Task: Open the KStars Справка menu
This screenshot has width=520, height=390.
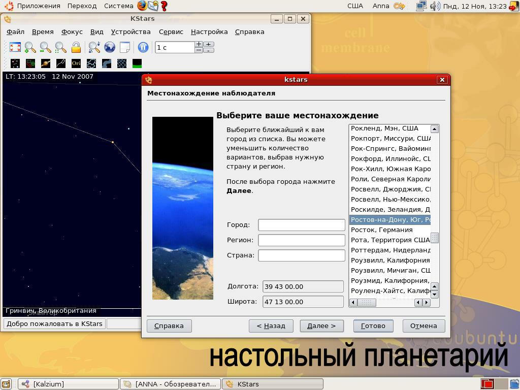Action: 250,32
